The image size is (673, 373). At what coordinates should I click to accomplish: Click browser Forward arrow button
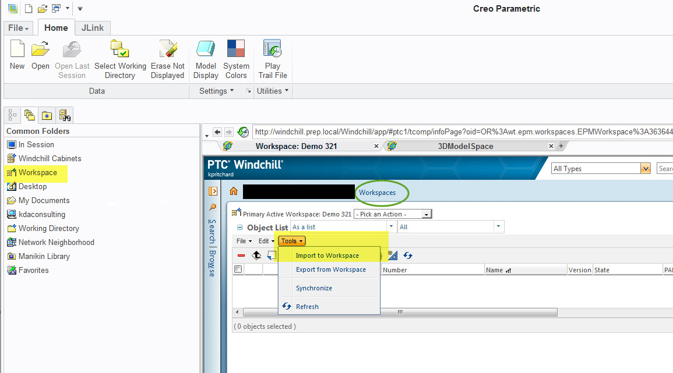229,132
